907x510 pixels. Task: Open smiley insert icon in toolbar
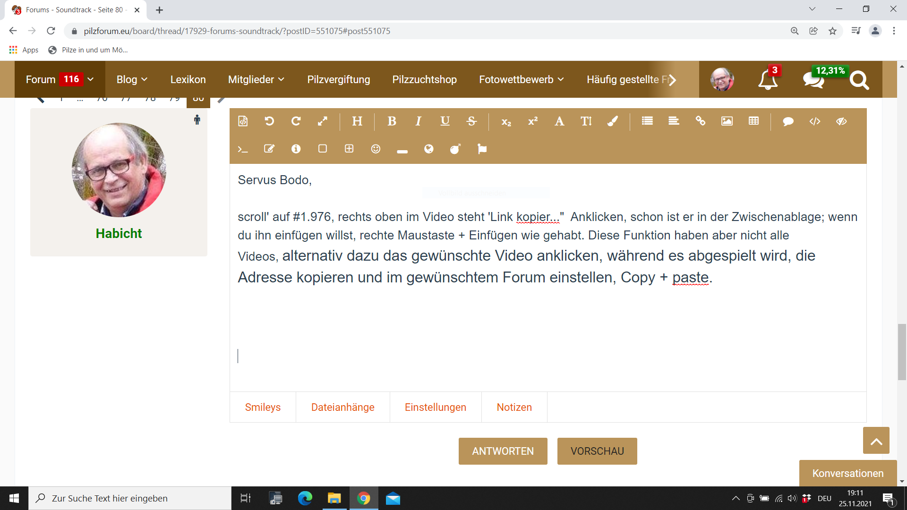(x=376, y=149)
